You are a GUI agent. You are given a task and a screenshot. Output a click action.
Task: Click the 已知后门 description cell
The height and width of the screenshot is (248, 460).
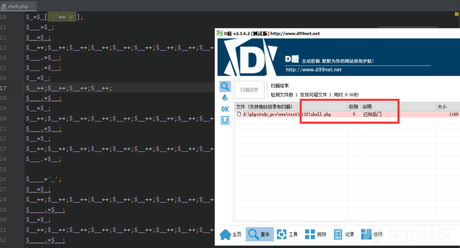point(372,114)
